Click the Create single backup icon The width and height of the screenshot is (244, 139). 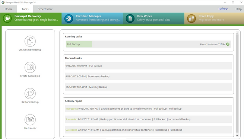click(x=30, y=41)
